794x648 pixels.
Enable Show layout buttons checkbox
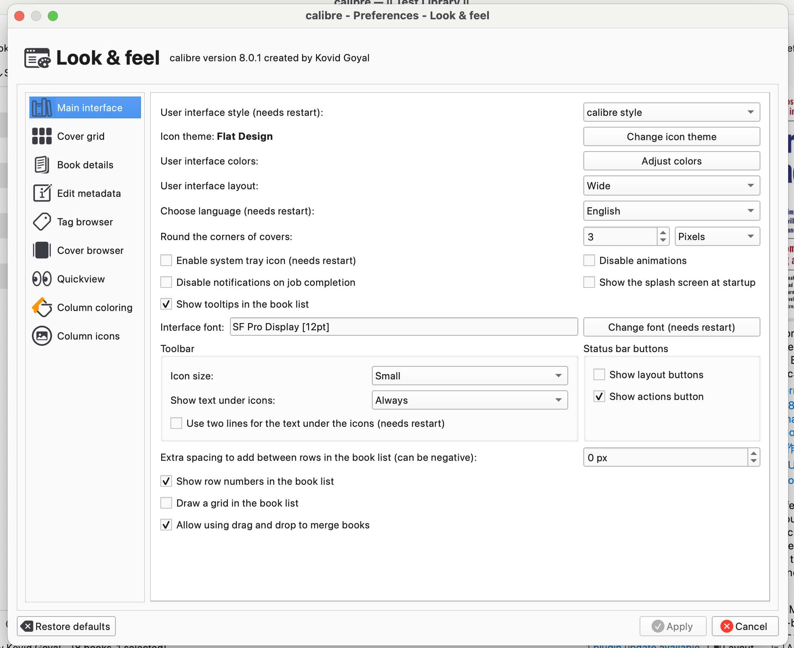[x=599, y=375]
